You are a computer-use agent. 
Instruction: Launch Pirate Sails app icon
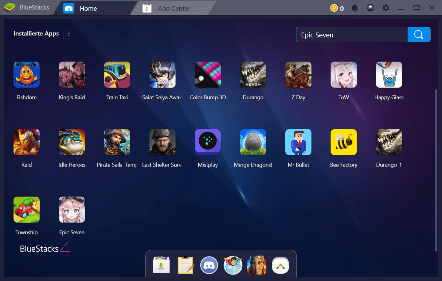[117, 142]
